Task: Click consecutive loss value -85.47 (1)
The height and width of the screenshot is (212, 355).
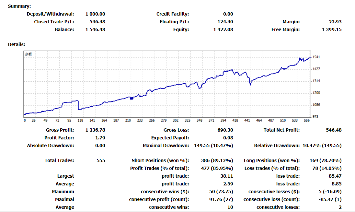Action: tap(330, 200)
